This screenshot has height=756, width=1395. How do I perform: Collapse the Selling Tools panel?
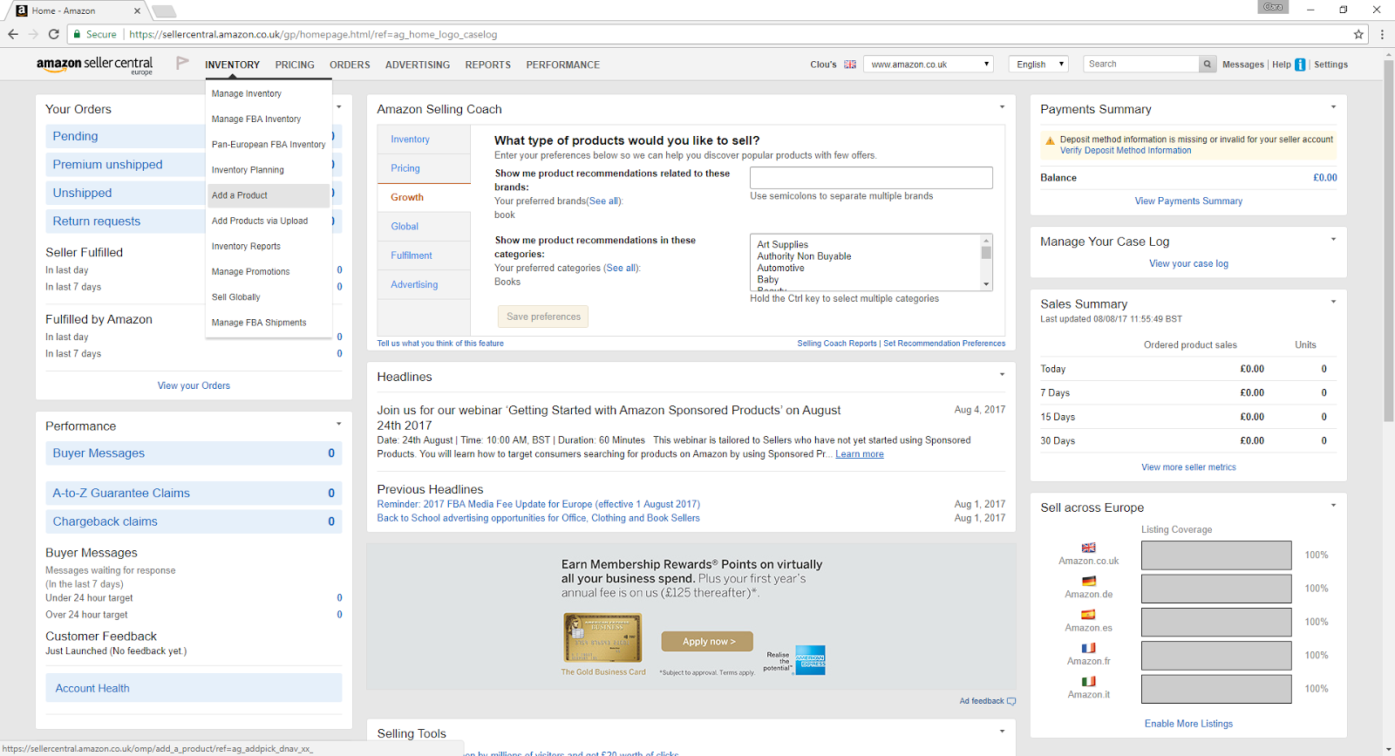click(1002, 732)
